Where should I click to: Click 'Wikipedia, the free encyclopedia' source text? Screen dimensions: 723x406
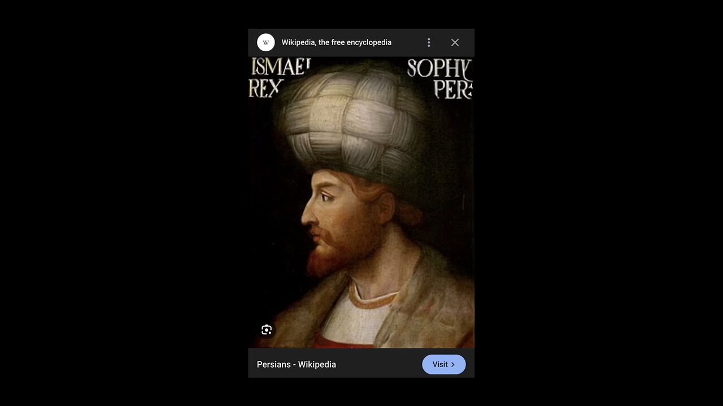(337, 42)
